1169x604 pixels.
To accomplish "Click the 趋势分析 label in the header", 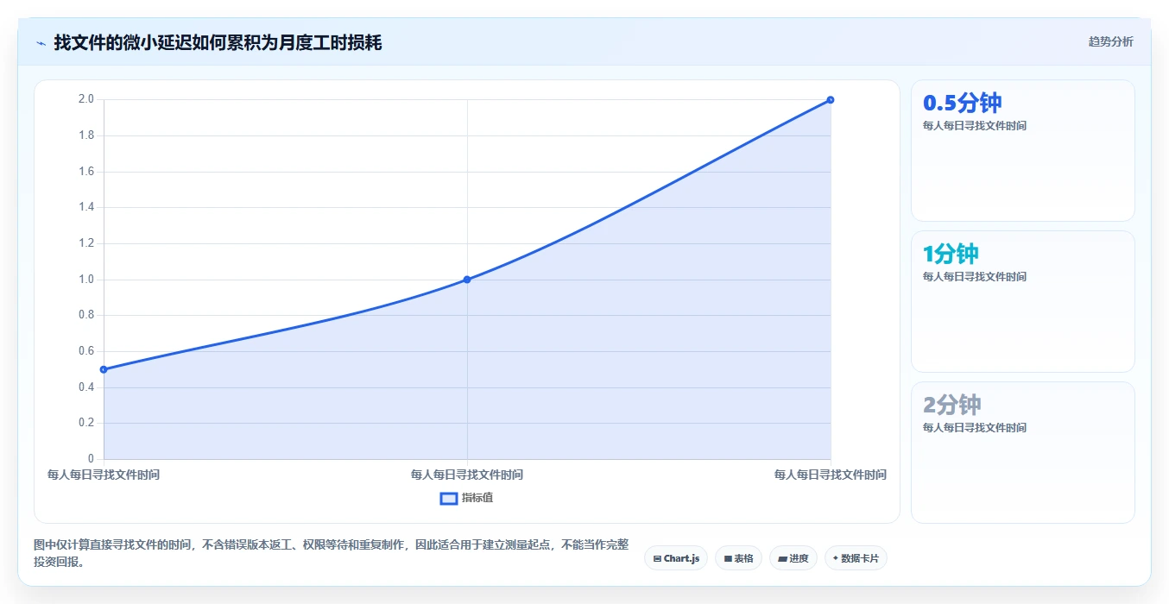I will [x=1110, y=42].
